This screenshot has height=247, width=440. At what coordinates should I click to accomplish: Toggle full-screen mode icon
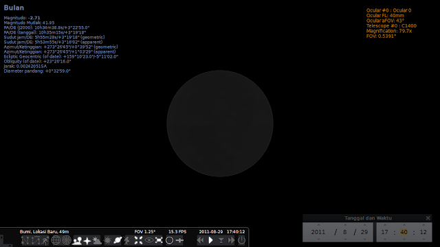click(x=159, y=240)
